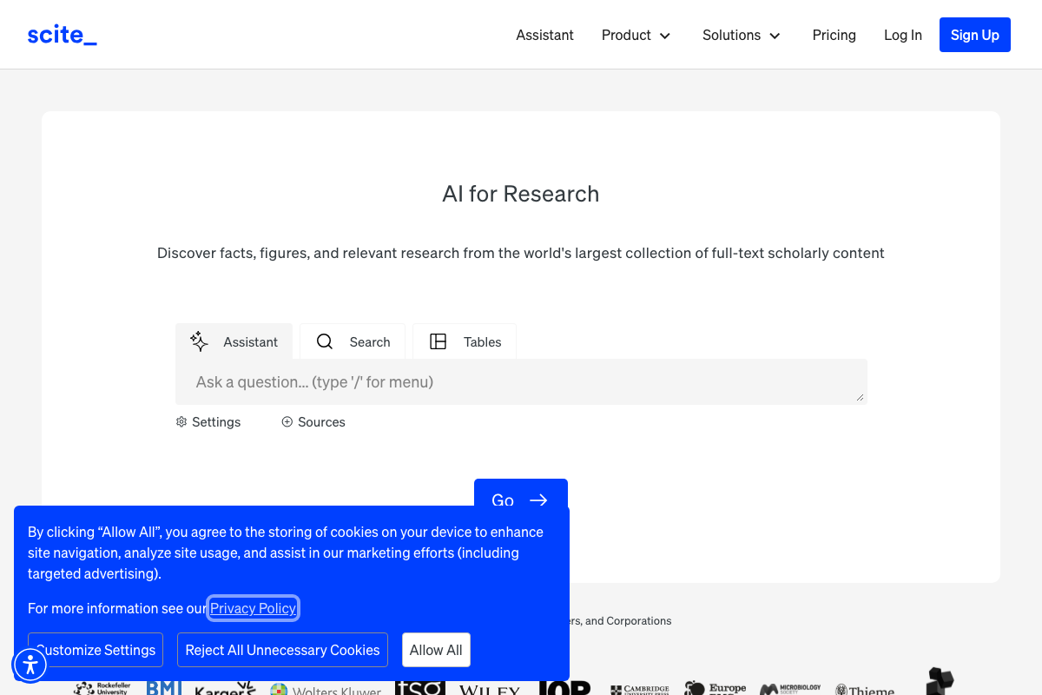Image resolution: width=1042 pixels, height=695 pixels.
Task: Click the Settings gear icon
Action: click(181, 422)
